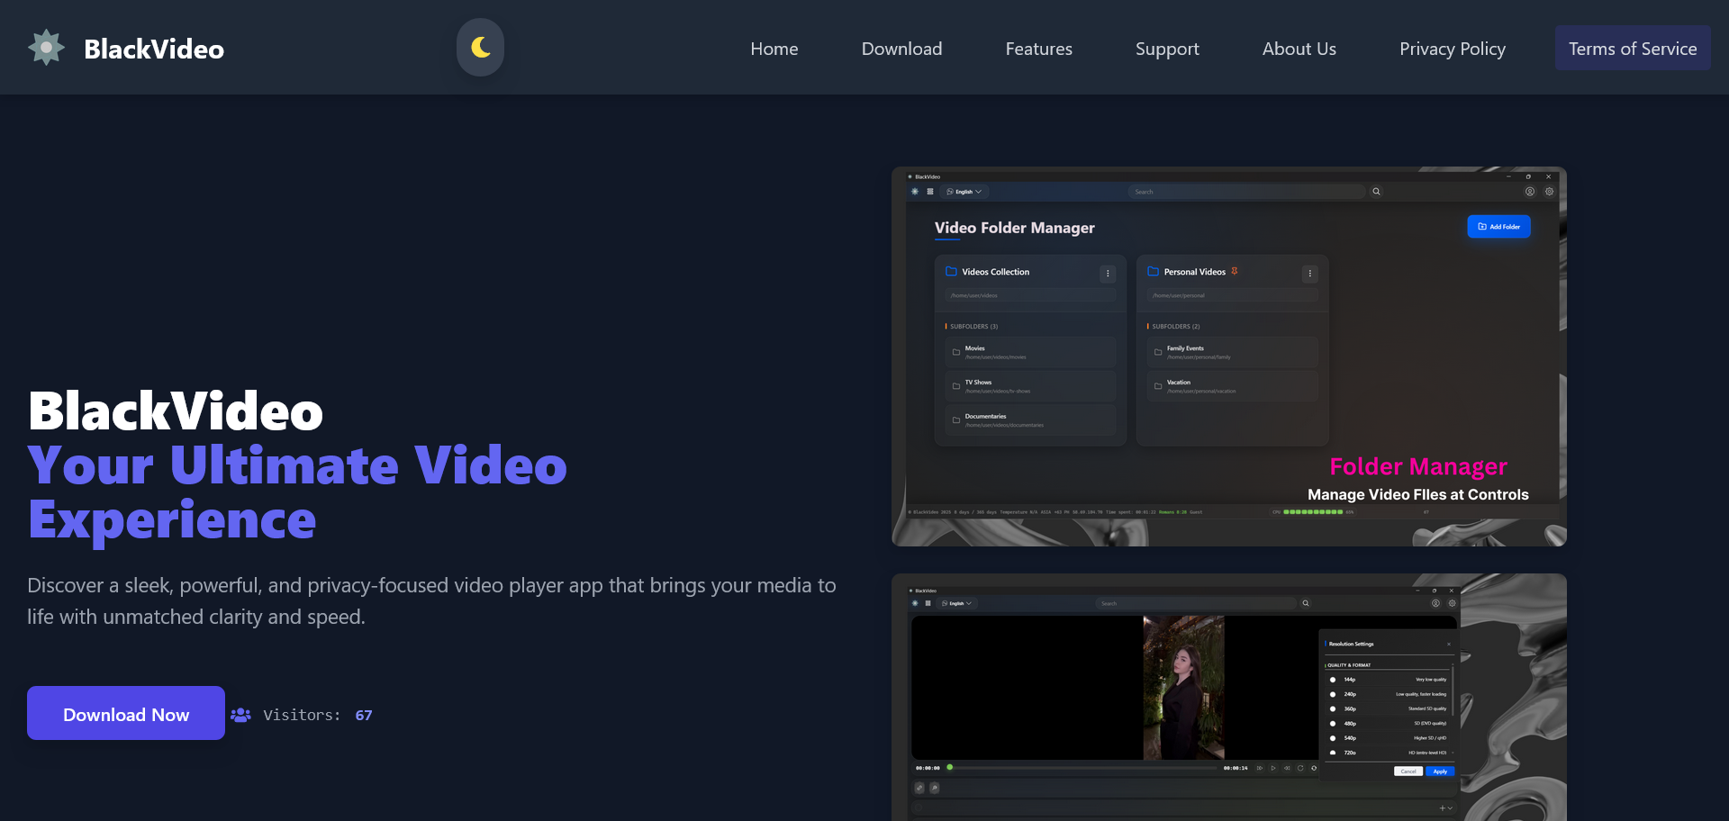Click the visitor count 67
This screenshot has width=1729, height=821.
click(x=364, y=715)
